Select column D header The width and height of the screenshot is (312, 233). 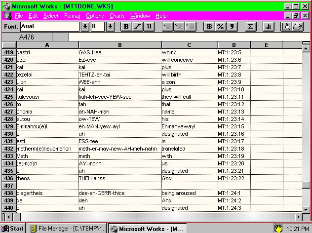tap(234, 45)
